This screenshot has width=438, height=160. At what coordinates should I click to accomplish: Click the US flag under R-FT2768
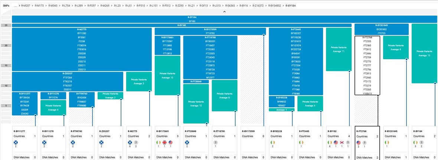[x=359, y=142]
